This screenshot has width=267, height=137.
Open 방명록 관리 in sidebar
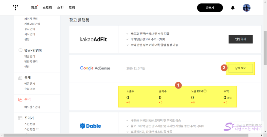(x=31, y=62)
